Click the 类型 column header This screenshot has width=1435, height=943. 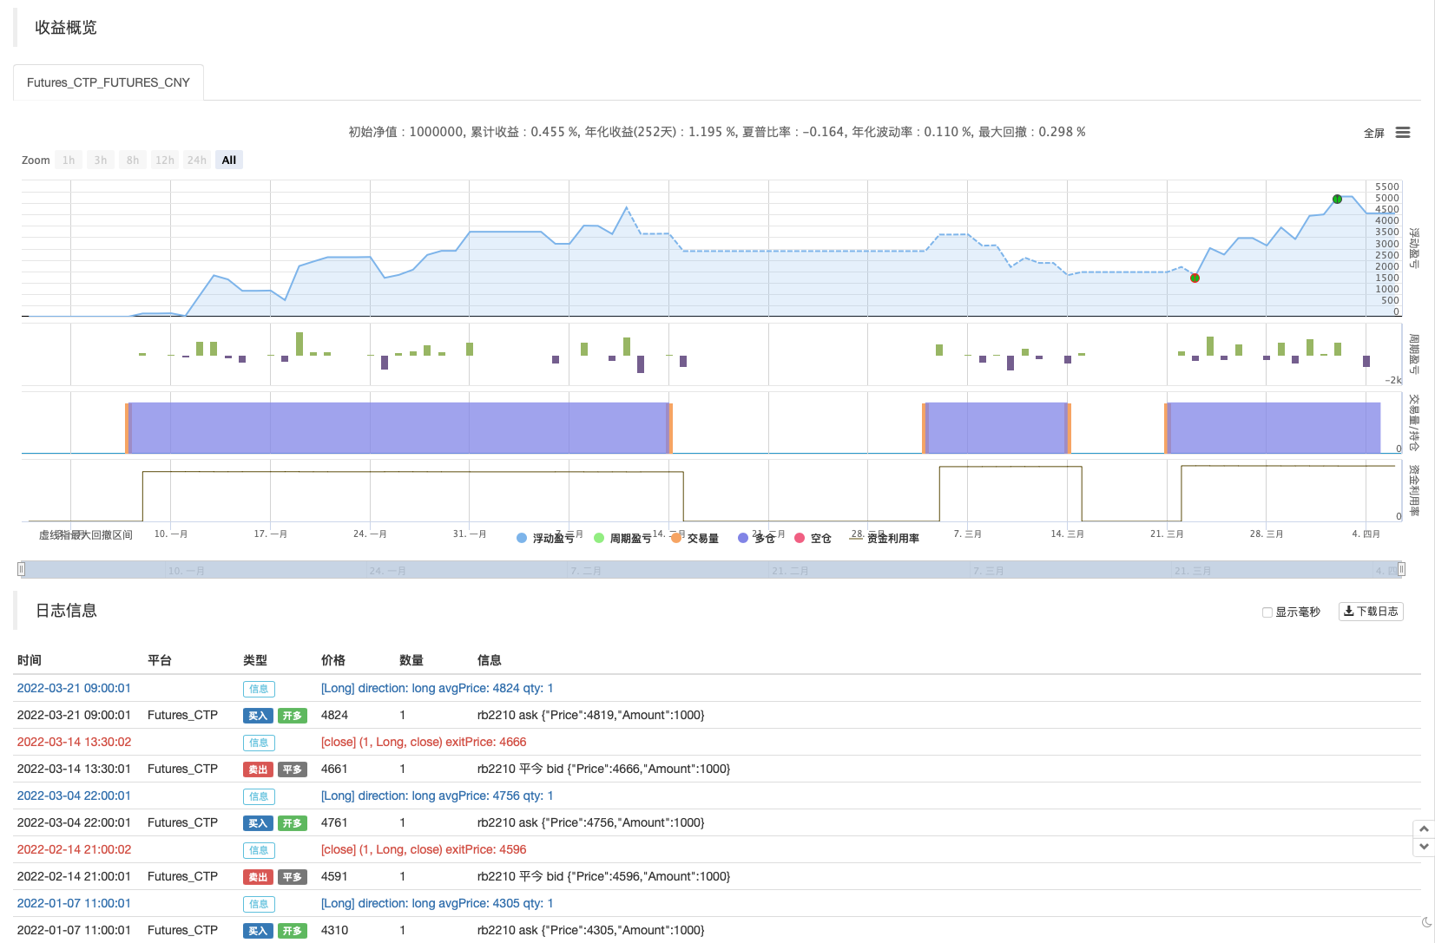(255, 660)
